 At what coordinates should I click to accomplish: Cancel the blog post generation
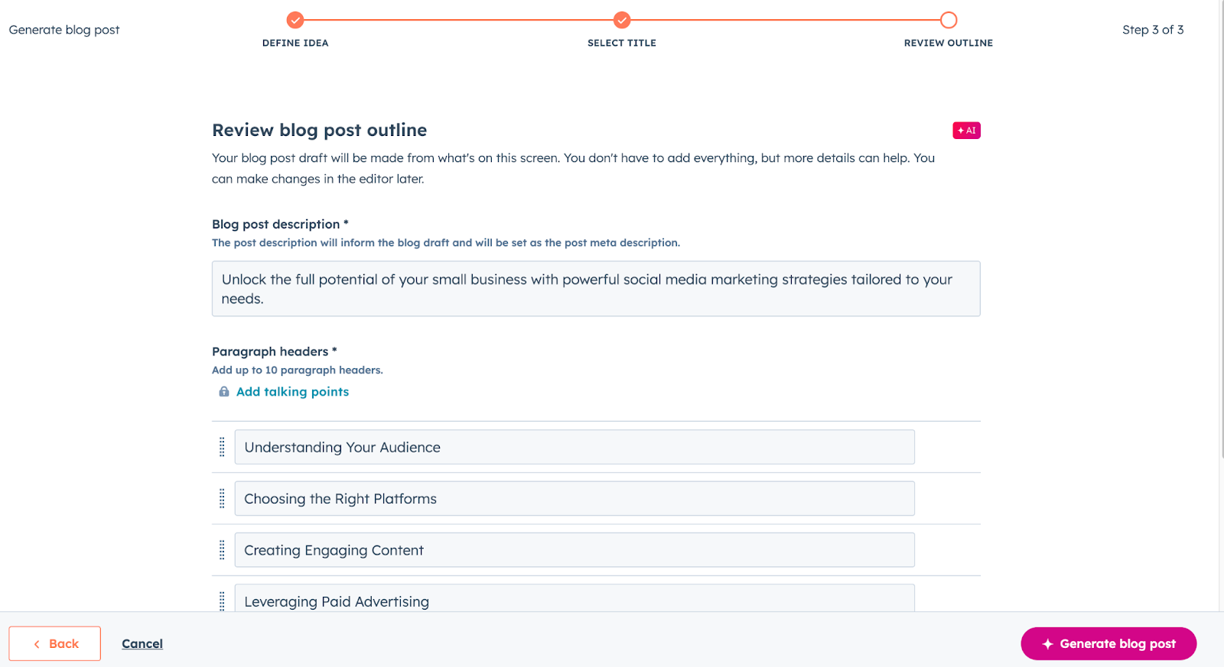142,643
